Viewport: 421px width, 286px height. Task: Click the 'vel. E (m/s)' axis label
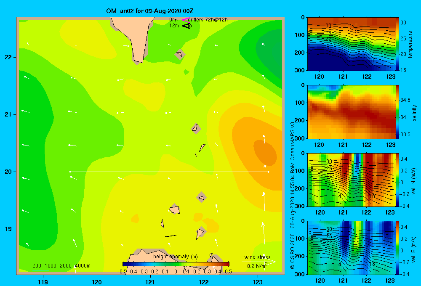[x=414, y=249]
